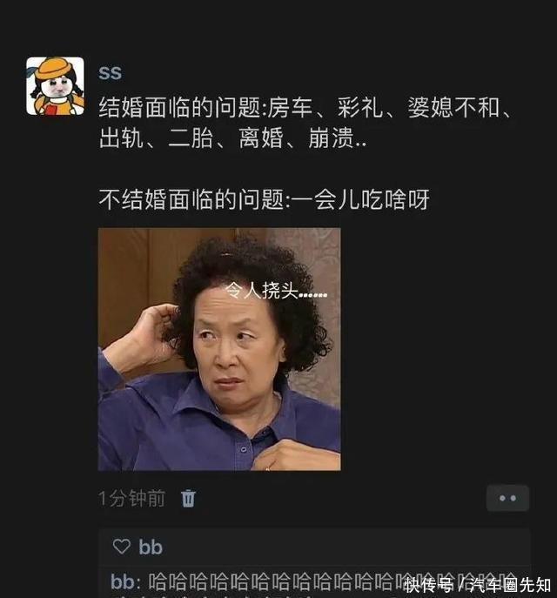Open the profile via username ss
The height and width of the screenshot is (598, 557).
click(111, 72)
